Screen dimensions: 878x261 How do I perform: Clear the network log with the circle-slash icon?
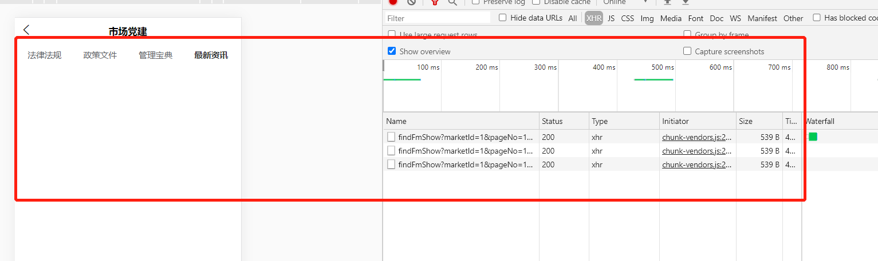pos(411,2)
